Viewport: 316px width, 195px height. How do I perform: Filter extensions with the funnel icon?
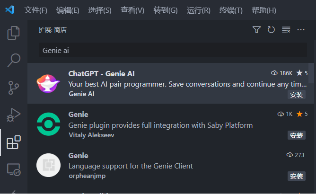tap(256, 30)
